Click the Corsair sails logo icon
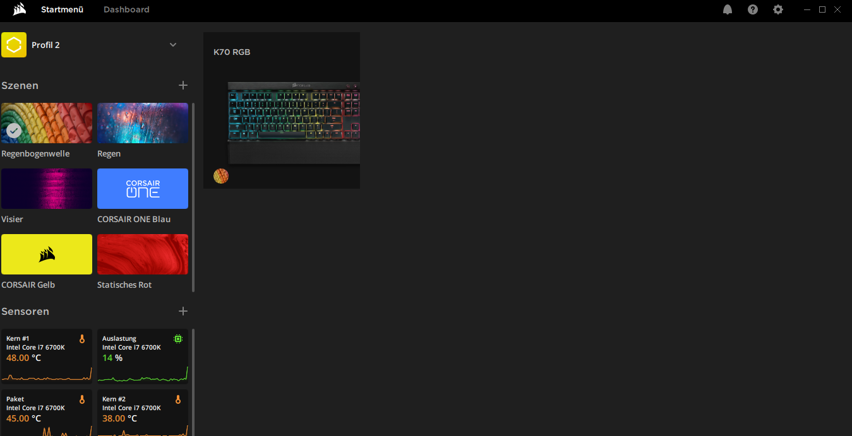Viewport: 852px width, 436px height. point(20,9)
